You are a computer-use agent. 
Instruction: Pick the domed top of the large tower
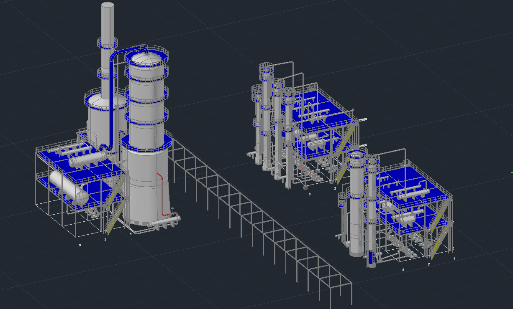tap(147, 58)
